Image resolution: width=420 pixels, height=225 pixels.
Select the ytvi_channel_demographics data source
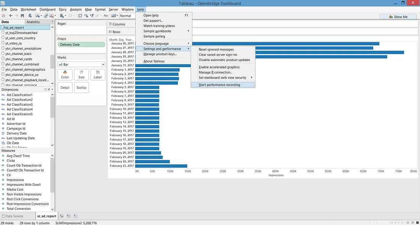coord(25,69)
